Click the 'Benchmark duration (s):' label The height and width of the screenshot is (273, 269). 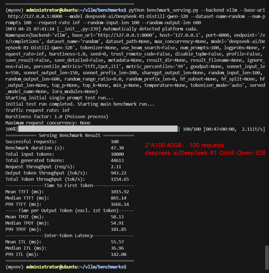click(x=35, y=148)
